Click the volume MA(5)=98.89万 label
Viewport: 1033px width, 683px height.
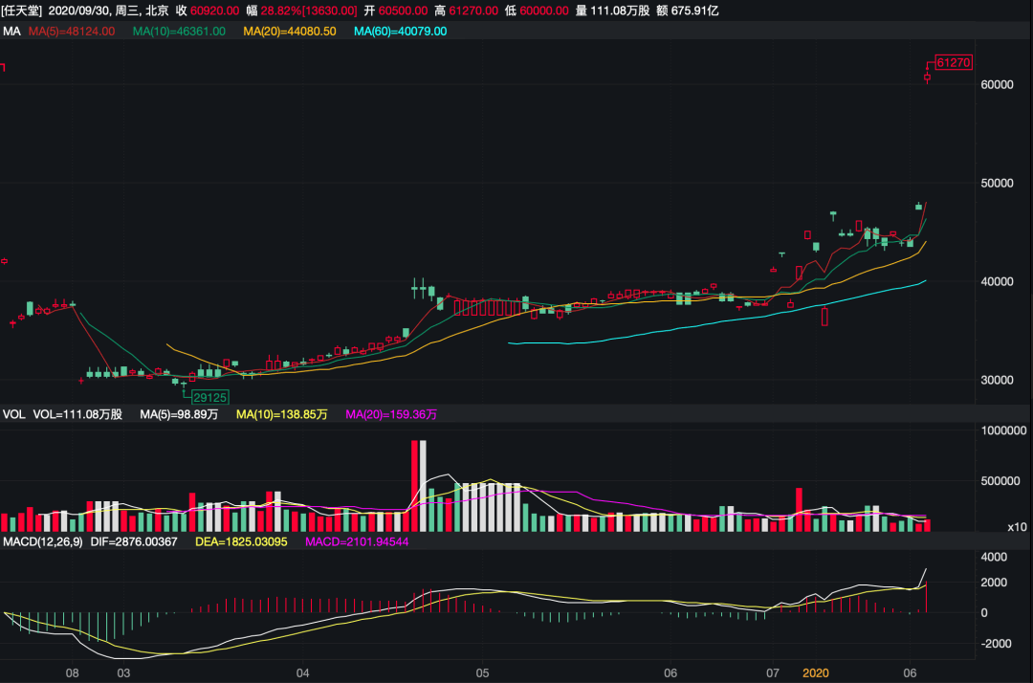[x=179, y=414]
